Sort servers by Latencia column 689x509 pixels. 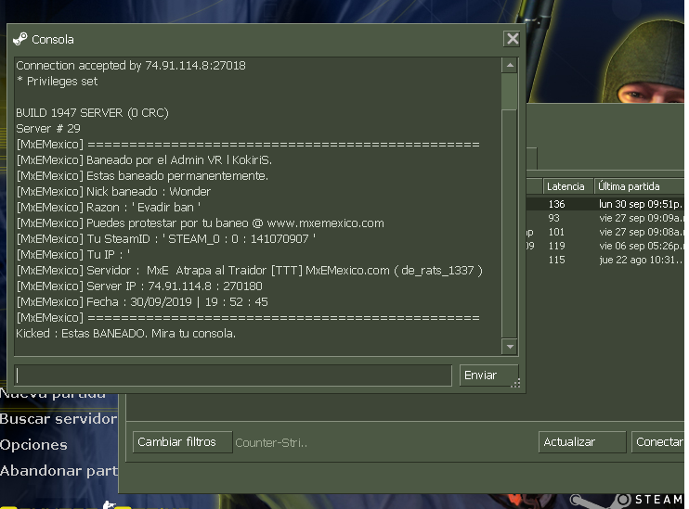(568, 186)
